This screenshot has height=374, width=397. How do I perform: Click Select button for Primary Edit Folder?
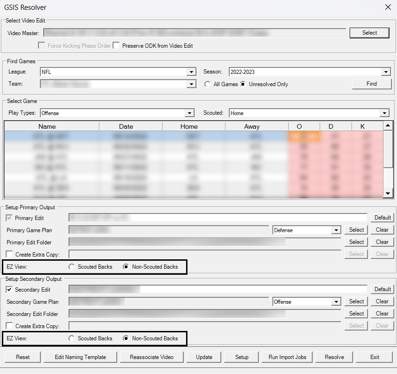pyautogui.click(x=356, y=242)
